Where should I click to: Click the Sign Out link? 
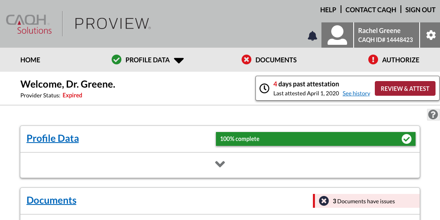coord(420,10)
